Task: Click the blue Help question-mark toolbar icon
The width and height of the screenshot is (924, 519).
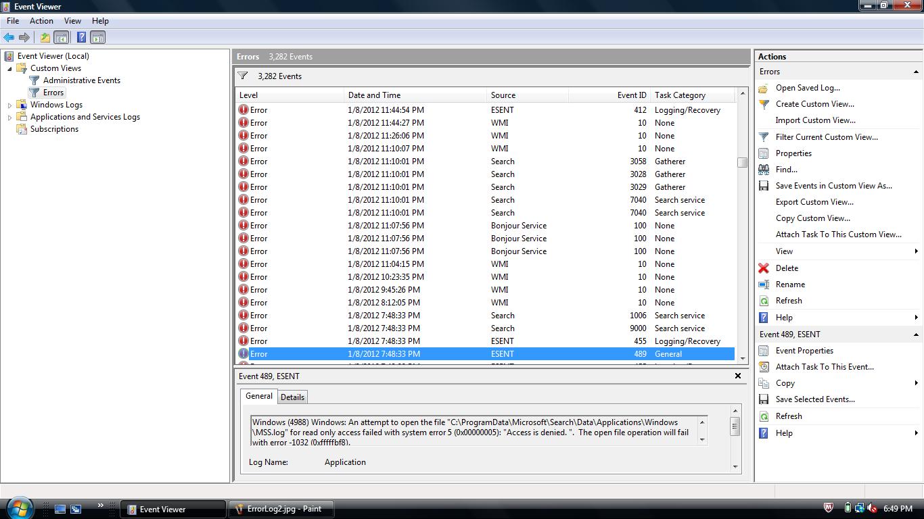Action: click(x=81, y=38)
